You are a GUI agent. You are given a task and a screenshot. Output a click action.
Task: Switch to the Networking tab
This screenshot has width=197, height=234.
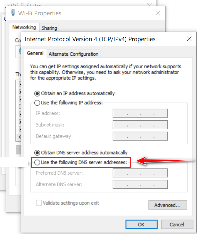(x=24, y=27)
